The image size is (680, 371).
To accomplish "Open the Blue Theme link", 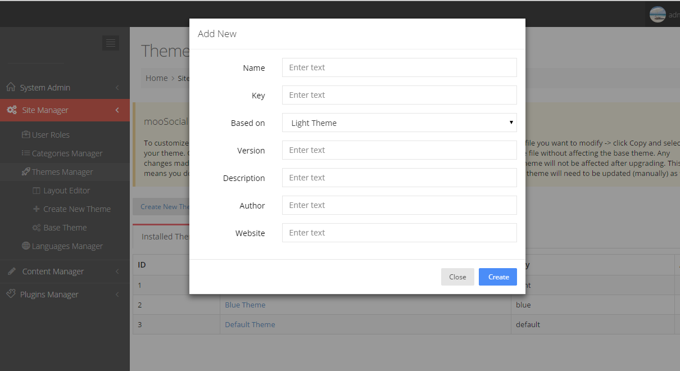I will [245, 305].
